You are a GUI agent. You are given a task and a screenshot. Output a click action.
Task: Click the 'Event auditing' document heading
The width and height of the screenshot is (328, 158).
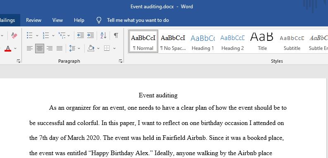(158, 96)
